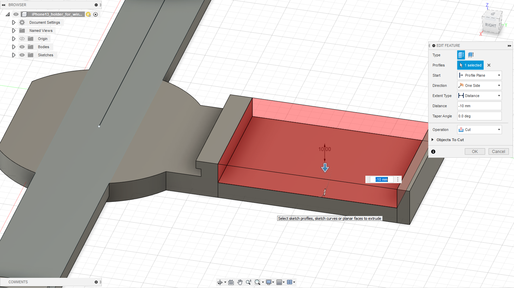514x288 pixels.
Task: Click the Edit Feature panel double-arrow expander
Action: [x=509, y=45]
